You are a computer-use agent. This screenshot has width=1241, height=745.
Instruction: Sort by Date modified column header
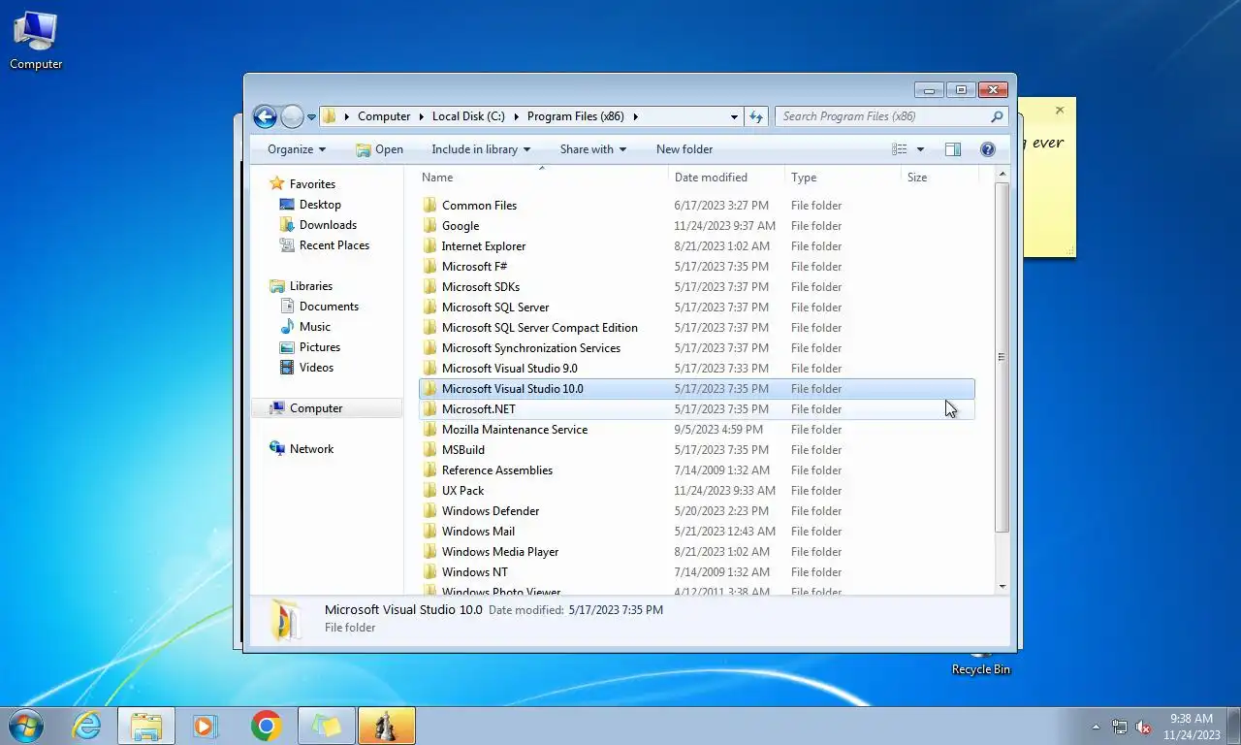click(726, 178)
